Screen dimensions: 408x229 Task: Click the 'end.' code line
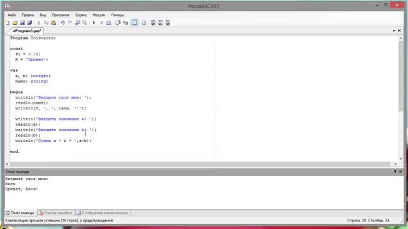(15, 151)
